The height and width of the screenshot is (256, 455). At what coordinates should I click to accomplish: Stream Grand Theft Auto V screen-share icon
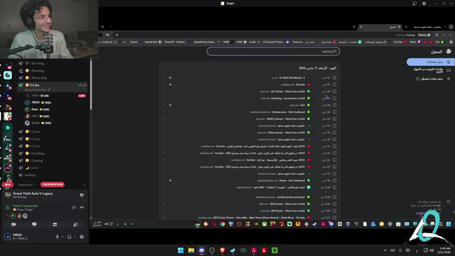(82, 195)
